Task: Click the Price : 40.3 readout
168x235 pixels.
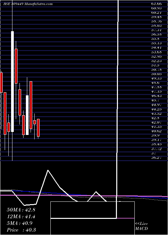Action: pos(21,230)
